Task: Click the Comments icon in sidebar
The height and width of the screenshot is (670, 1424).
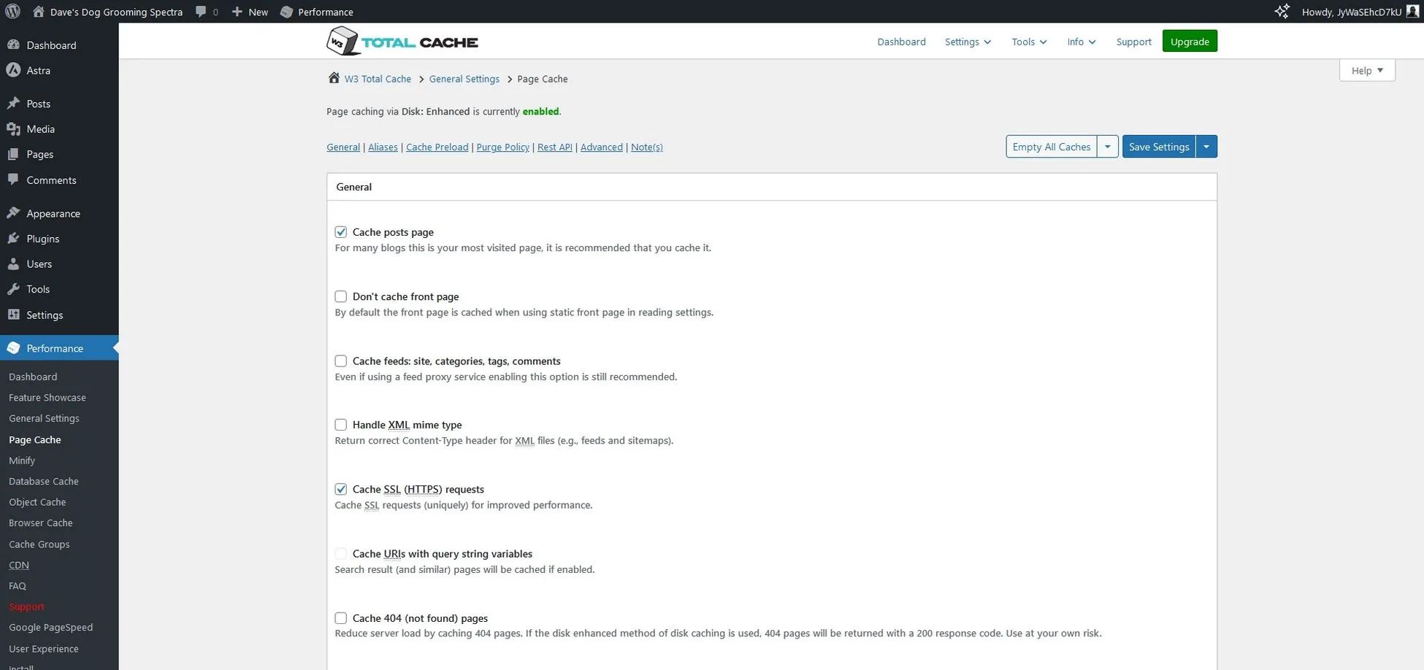Action: (13, 180)
